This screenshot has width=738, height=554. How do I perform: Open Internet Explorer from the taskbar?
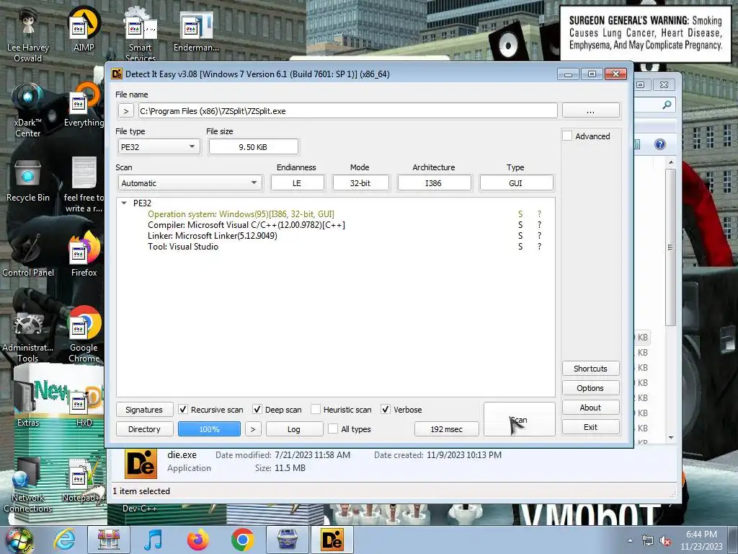pyautogui.click(x=64, y=540)
